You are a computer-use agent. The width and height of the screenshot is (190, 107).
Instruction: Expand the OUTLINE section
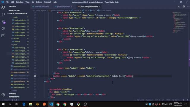tap(12, 94)
